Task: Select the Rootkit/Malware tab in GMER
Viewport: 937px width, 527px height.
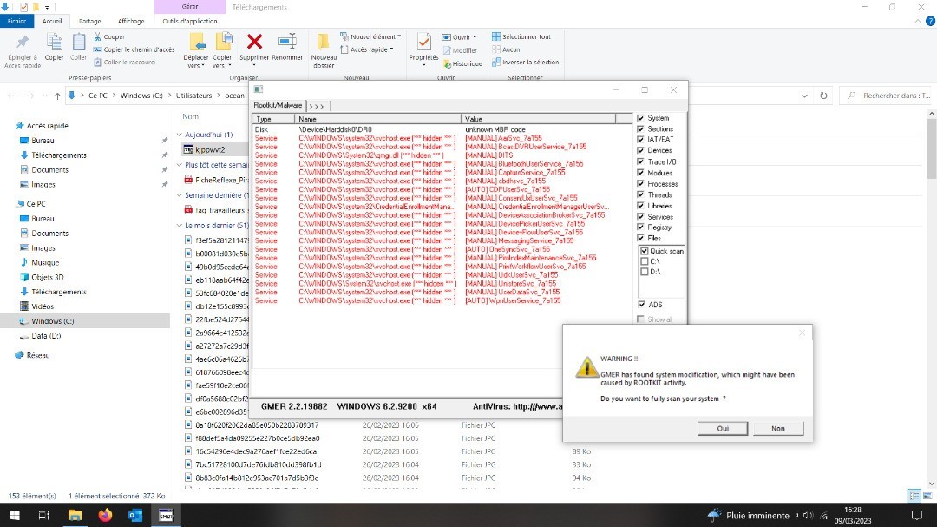Action: [278, 105]
